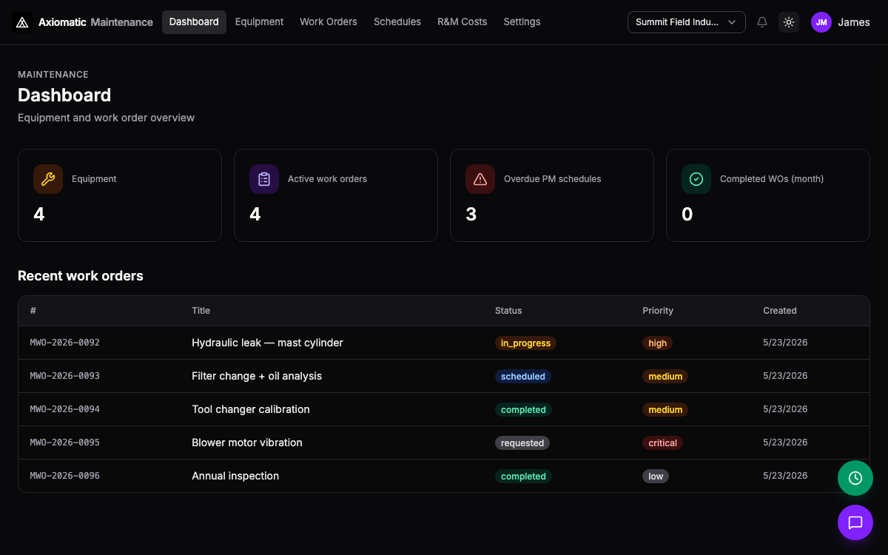This screenshot has width=888, height=555.
Task: Open the Schedules tab
Action: (x=397, y=22)
